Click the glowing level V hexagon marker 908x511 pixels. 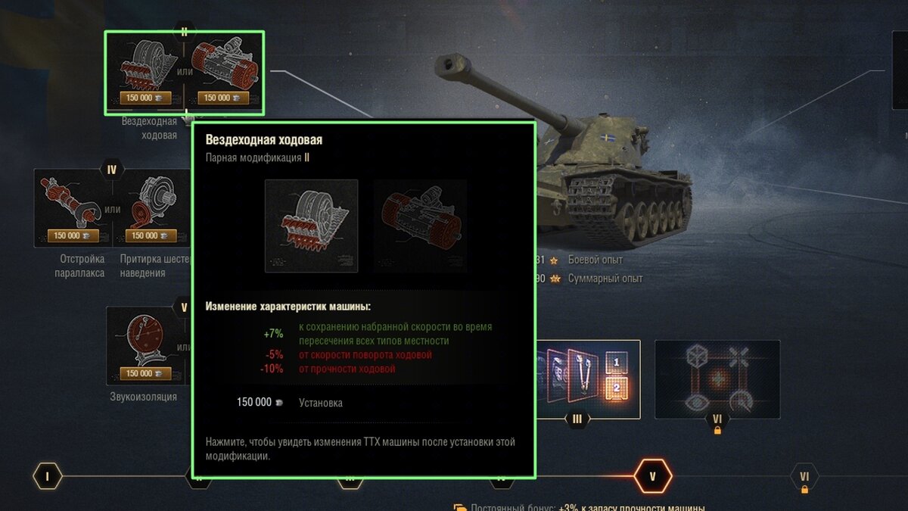coord(651,477)
